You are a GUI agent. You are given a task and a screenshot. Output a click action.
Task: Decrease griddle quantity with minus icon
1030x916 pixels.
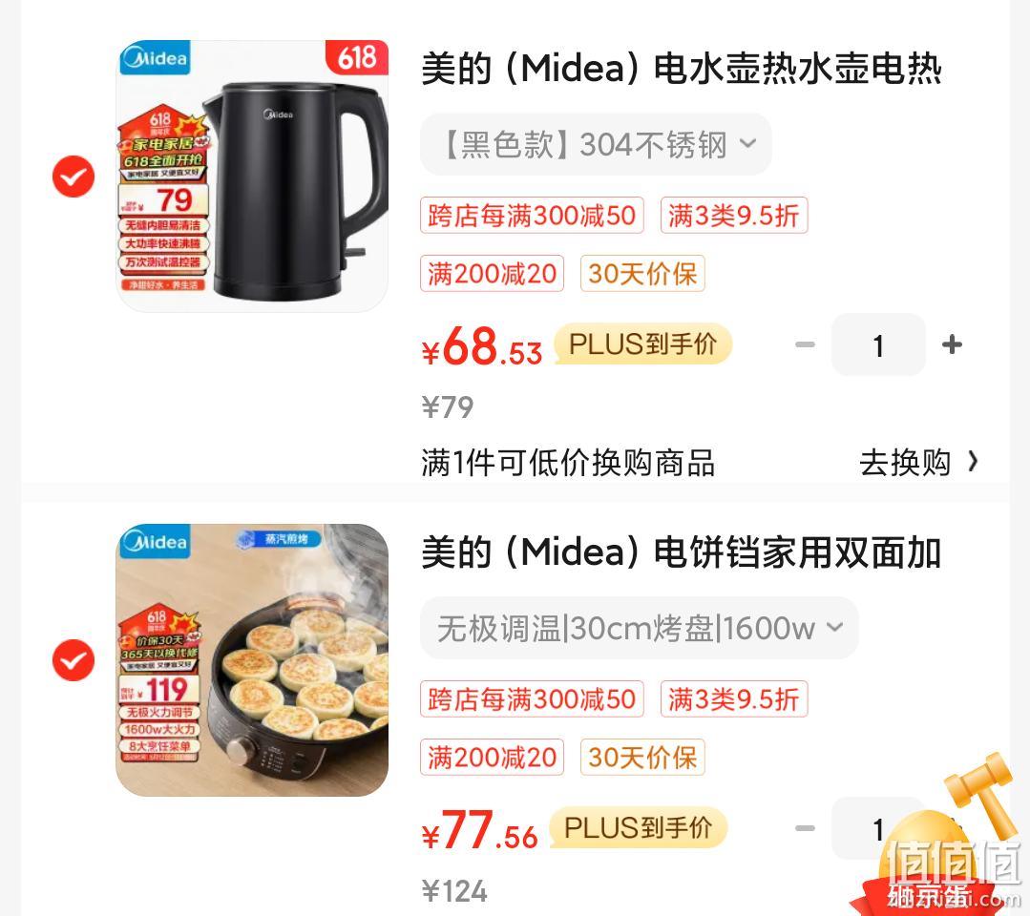(x=806, y=828)
